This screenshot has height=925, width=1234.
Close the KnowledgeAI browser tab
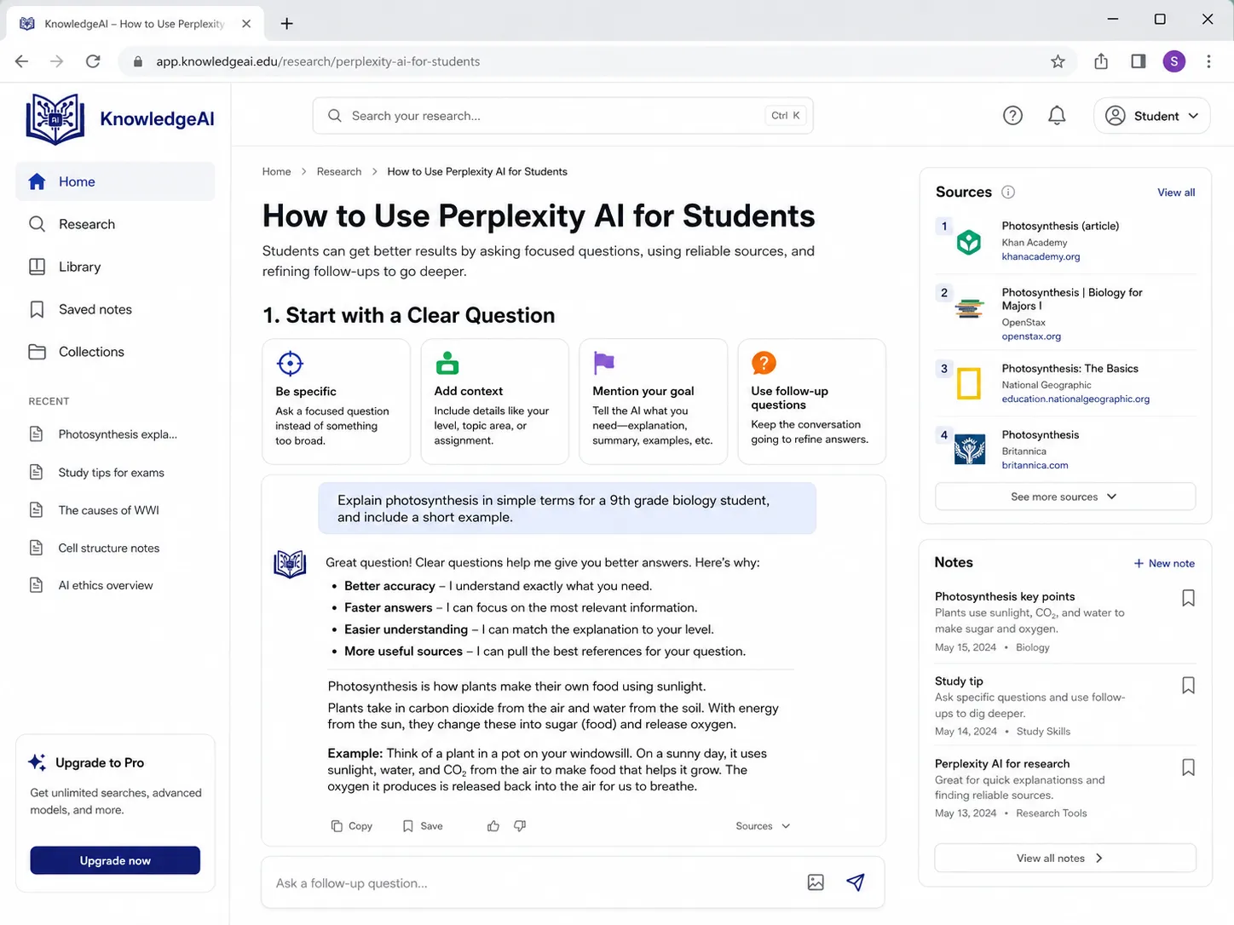tap(246, 24)
